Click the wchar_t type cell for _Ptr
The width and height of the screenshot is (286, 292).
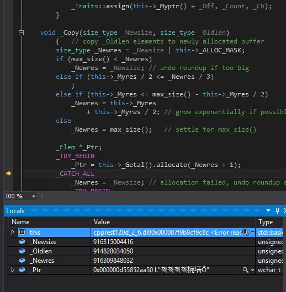(270, 270)
